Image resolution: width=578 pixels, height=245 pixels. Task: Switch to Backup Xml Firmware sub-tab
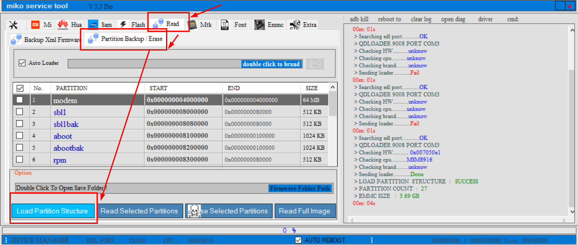point(46,40)
